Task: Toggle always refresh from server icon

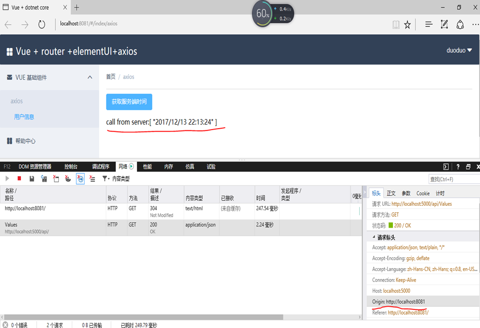Action: coord(44,179)
